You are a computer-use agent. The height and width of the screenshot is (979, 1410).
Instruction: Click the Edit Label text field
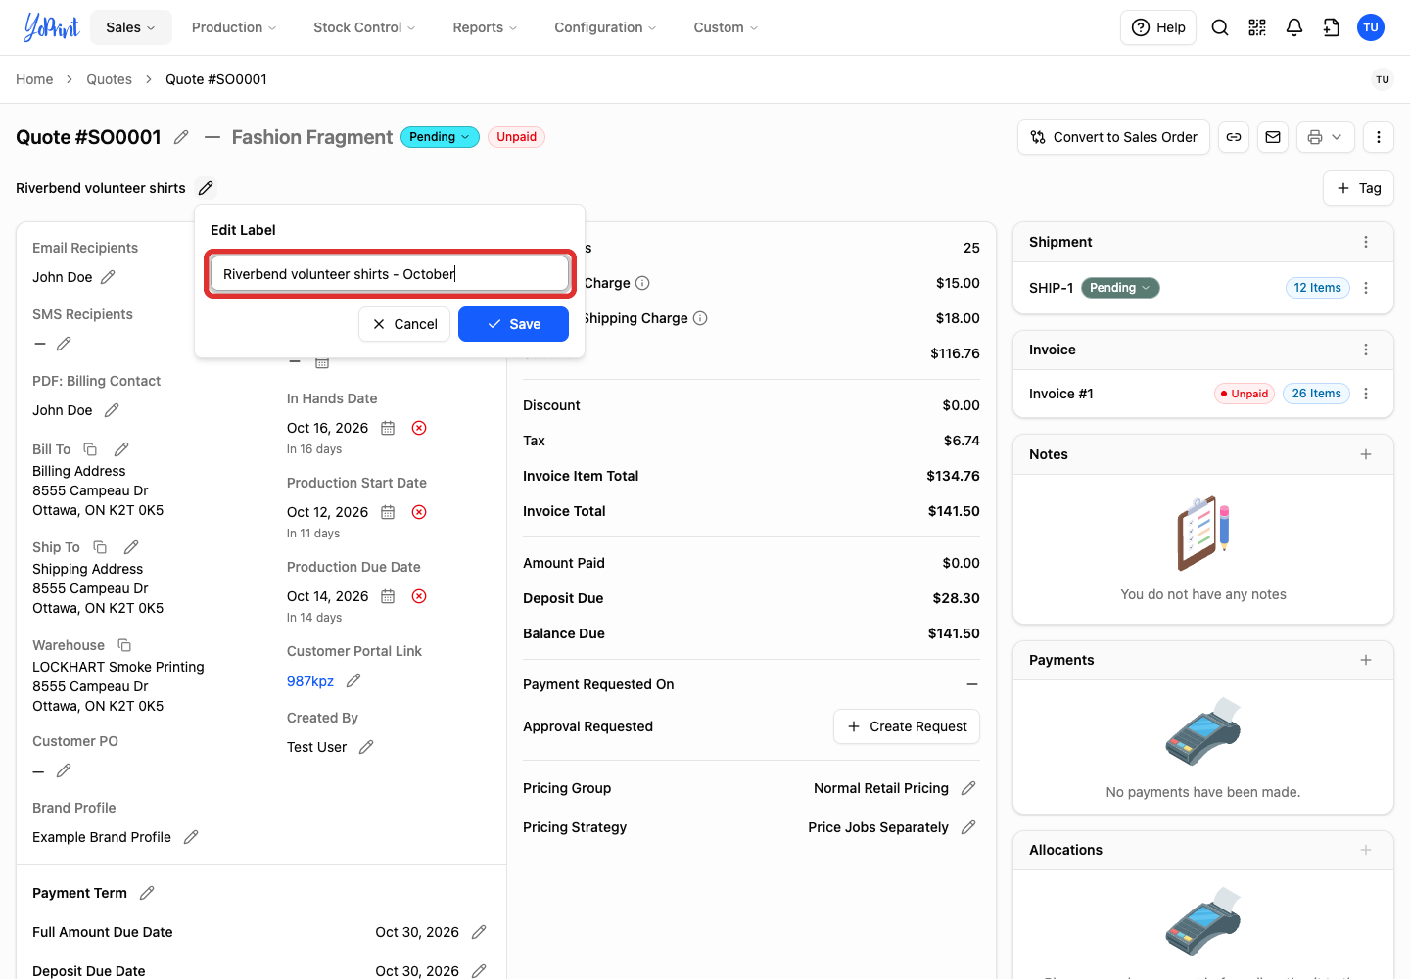[x=390, y=273]
